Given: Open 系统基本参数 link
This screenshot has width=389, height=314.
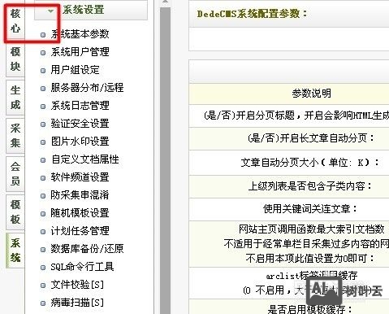Looking at the screenshot, I should 80,34.
